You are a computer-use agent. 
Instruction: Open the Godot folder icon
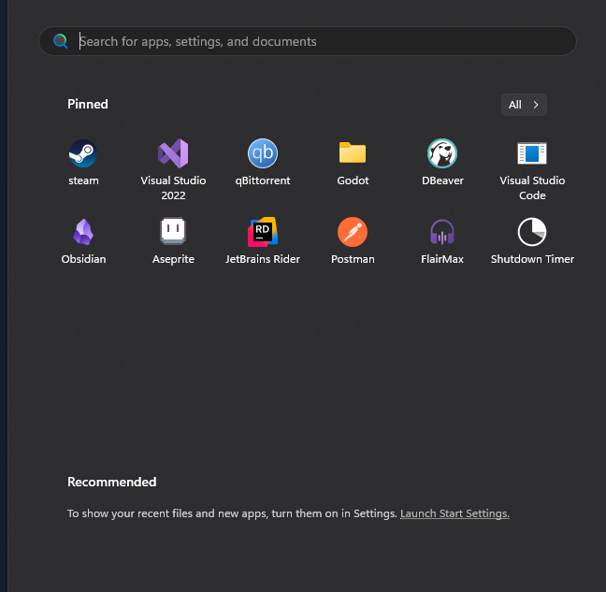(353, 153)
